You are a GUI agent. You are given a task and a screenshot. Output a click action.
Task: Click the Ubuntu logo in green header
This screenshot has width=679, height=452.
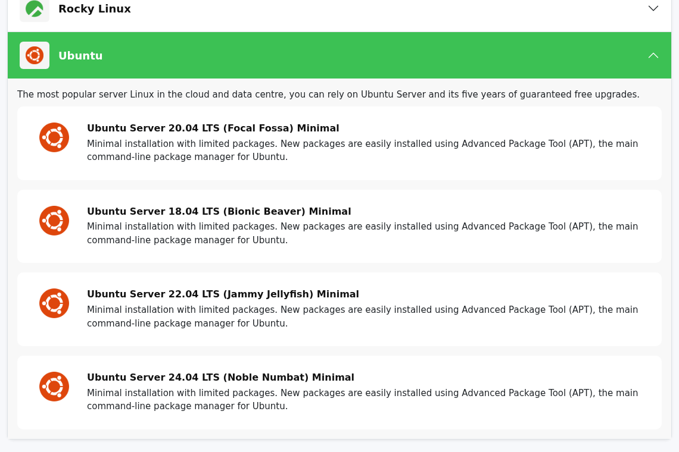(x=34, y=55)
